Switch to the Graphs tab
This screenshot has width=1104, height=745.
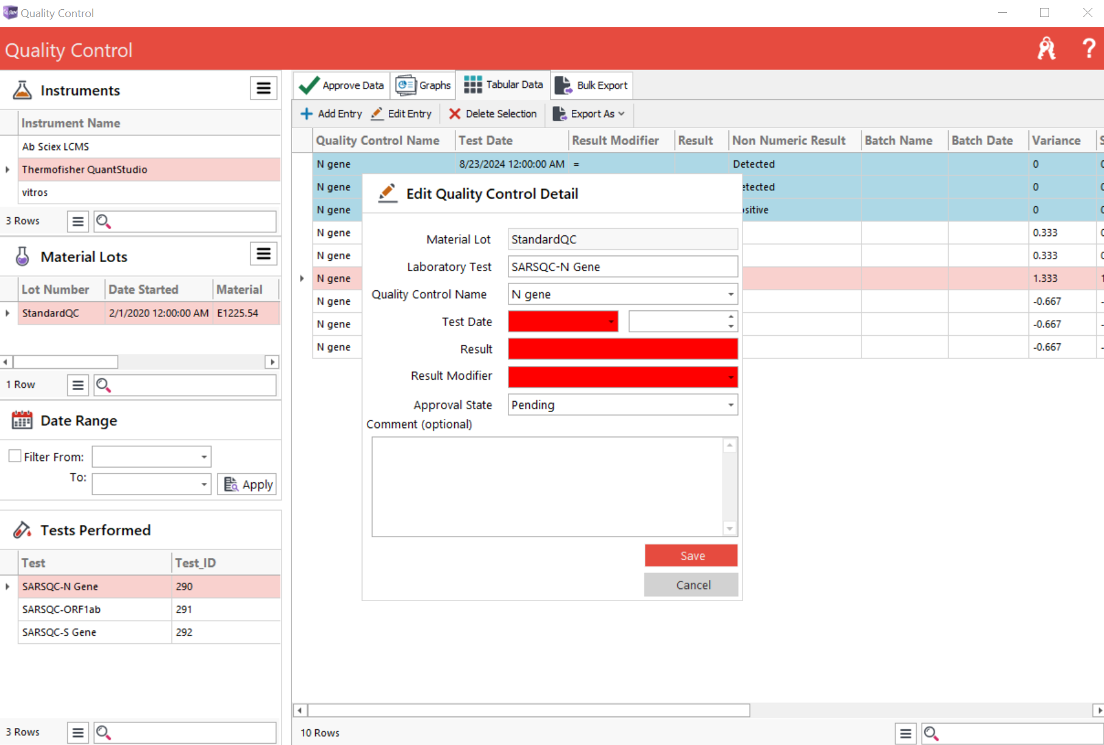point(423,85)
